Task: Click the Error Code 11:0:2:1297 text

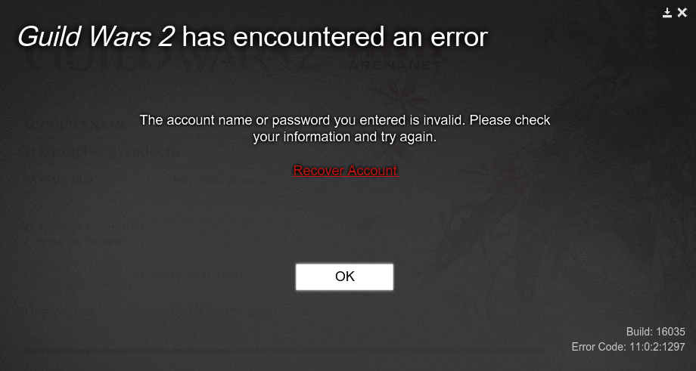Action: tap(628, 347)
